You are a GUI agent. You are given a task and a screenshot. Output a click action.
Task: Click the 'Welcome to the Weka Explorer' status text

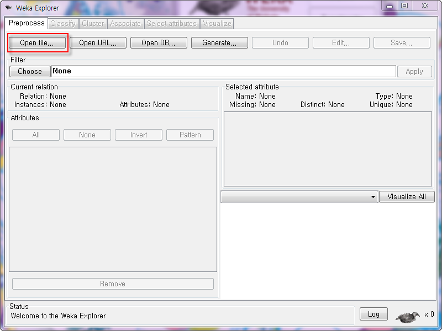(58, 316)
